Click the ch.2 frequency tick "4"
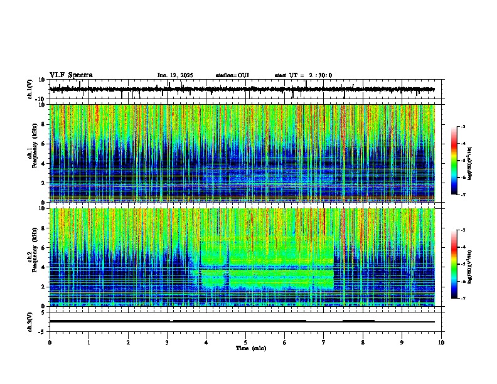 pyautogui.click(x=43, y=267)
